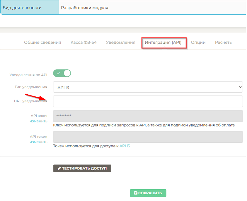Click the URL уведомления input field
This screenshot has height=201, width=247.
148,101
